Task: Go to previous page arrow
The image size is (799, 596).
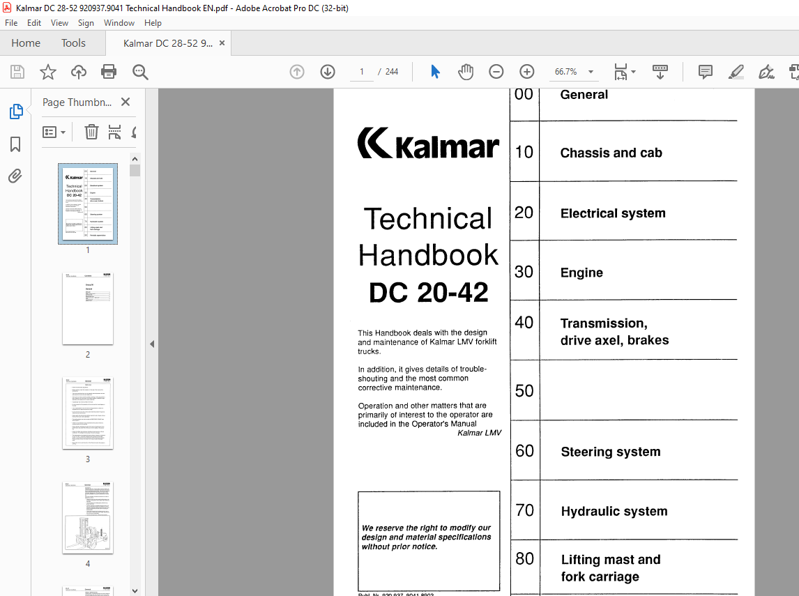Action: [297, 72]
